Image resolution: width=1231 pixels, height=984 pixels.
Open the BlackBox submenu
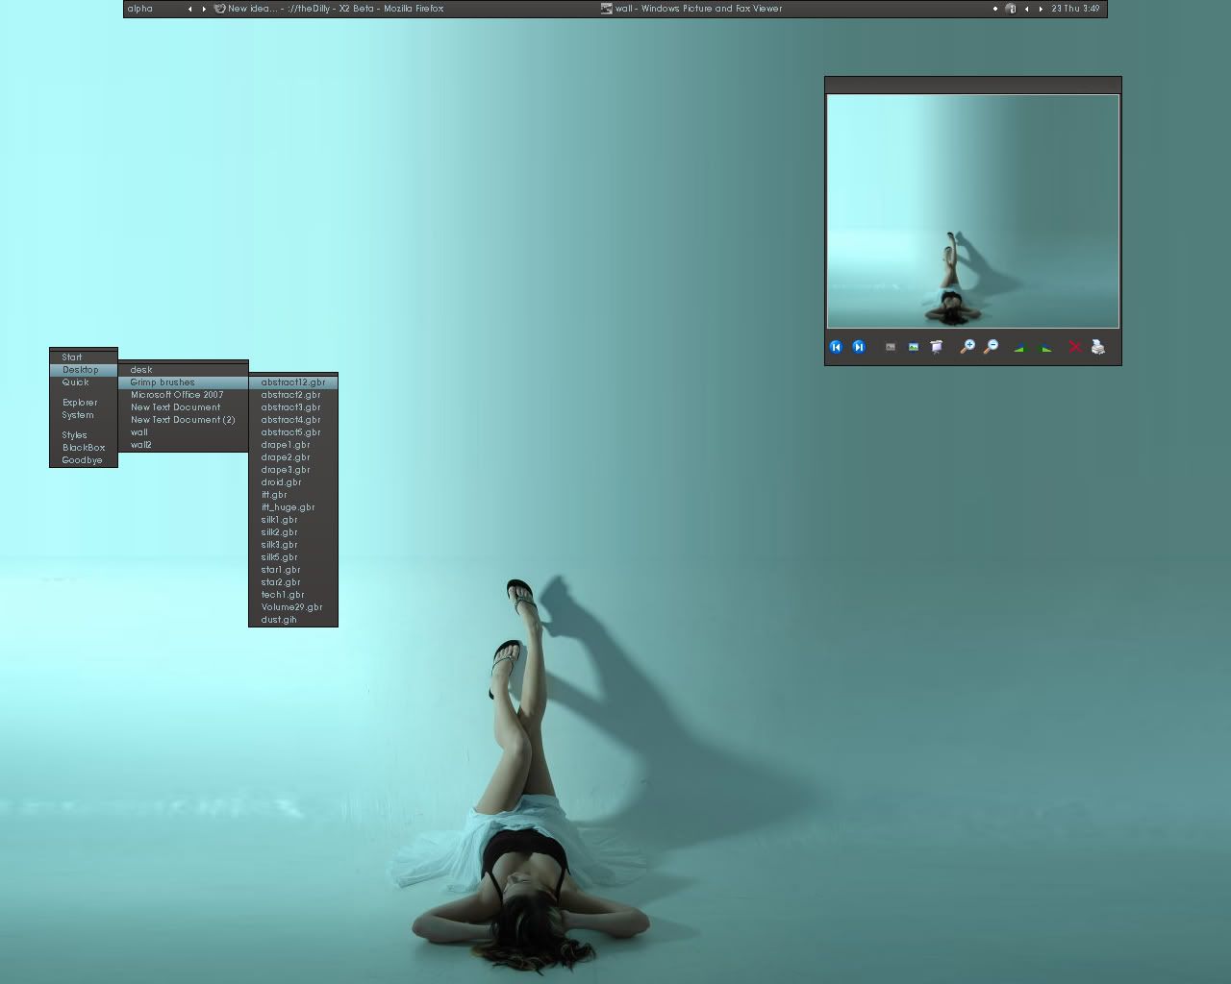point(84,448)
